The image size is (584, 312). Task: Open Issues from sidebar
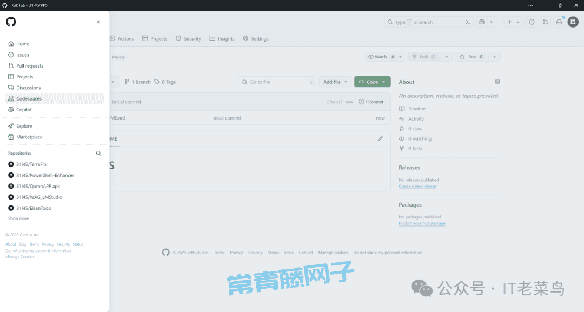point(55,55)
